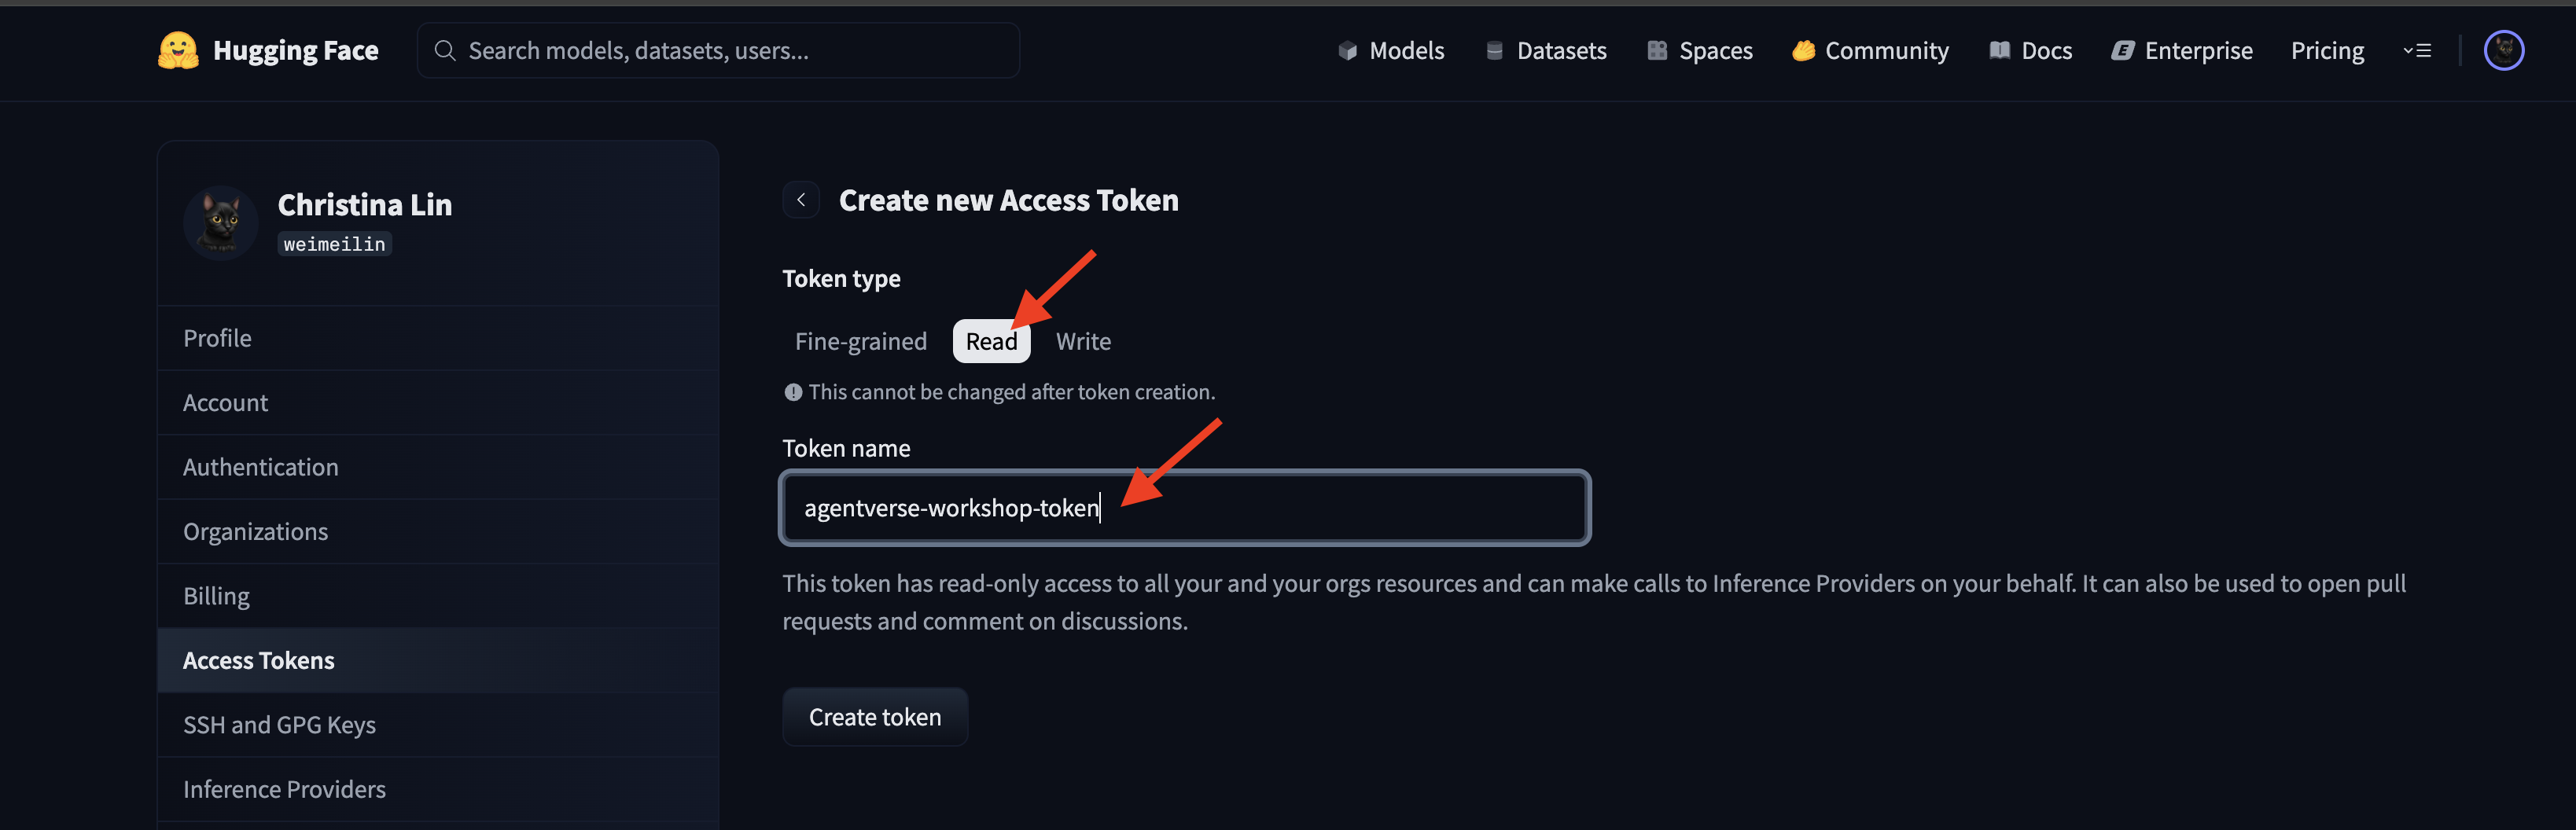The width and height of the screenshot is (2576, 830).
Task: Open Datasets via its database icon
Action: (1494, 51)
